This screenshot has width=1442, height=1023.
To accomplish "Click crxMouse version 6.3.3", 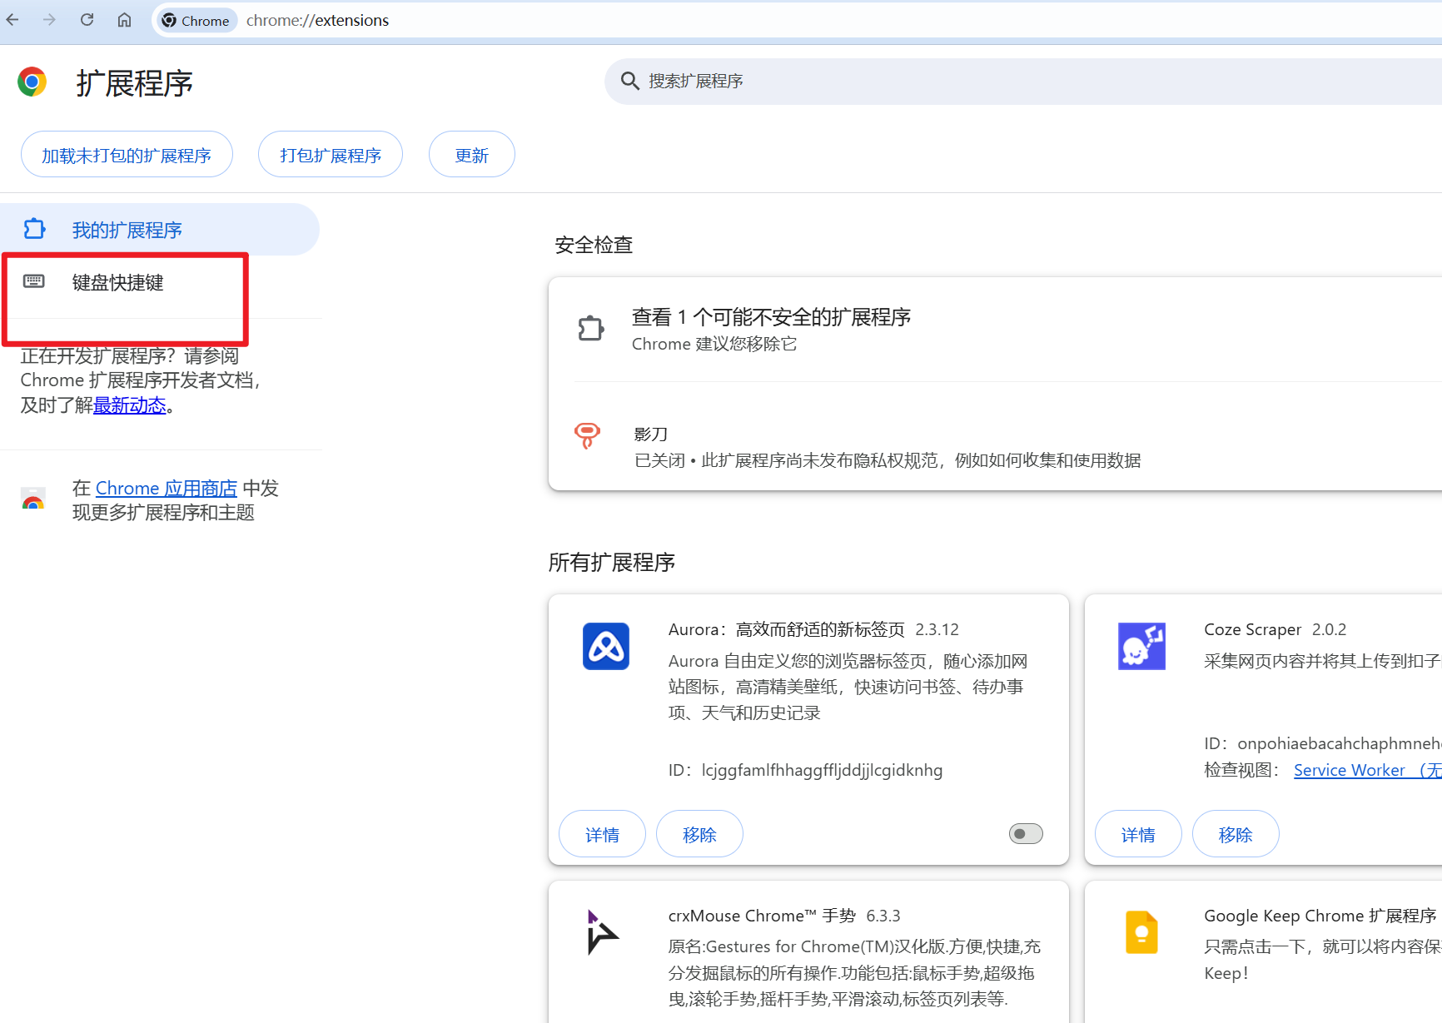I will pos(883,916).
